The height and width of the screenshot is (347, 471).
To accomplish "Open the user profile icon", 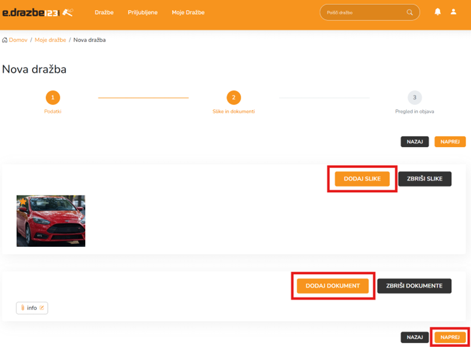I will pos(453,12).
